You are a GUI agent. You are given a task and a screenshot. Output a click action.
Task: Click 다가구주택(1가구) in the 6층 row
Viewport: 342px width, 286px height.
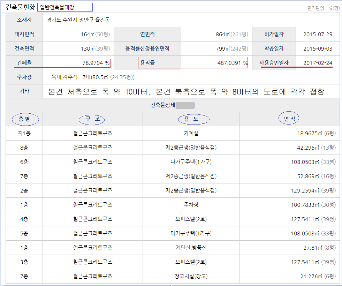(191, 161)
